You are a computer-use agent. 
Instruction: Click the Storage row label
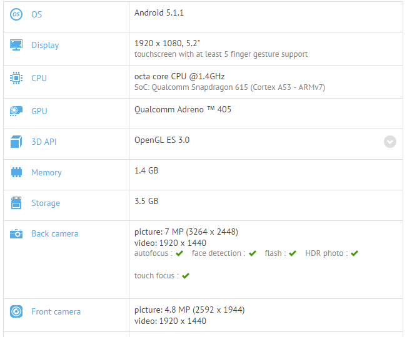pyautogui.click(x=46, y=203)
